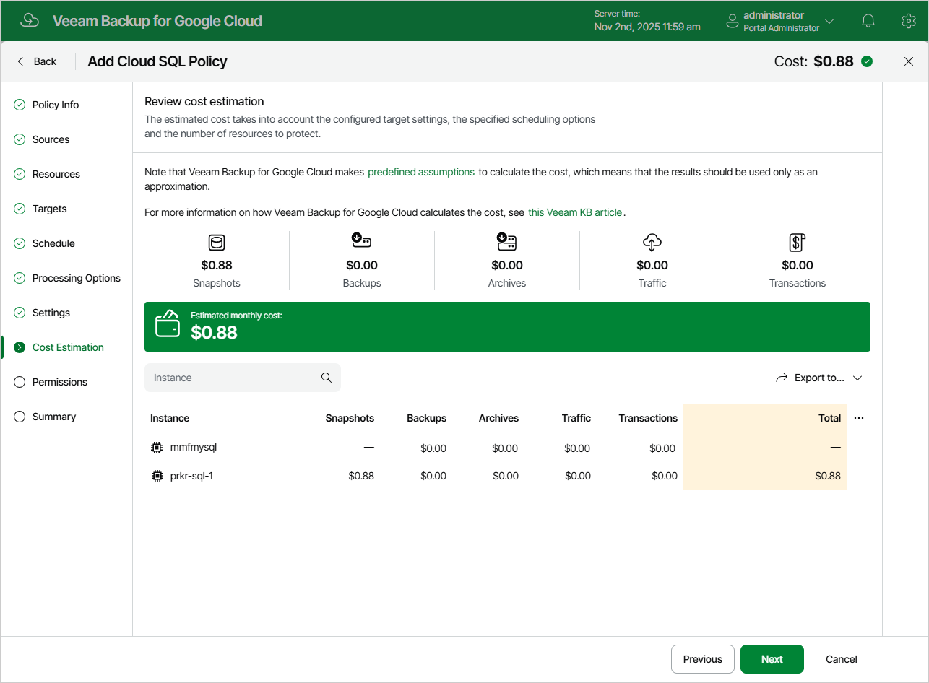The image size is (929, 683).
Task: Click the server time display
Action: tap(647, 20)
